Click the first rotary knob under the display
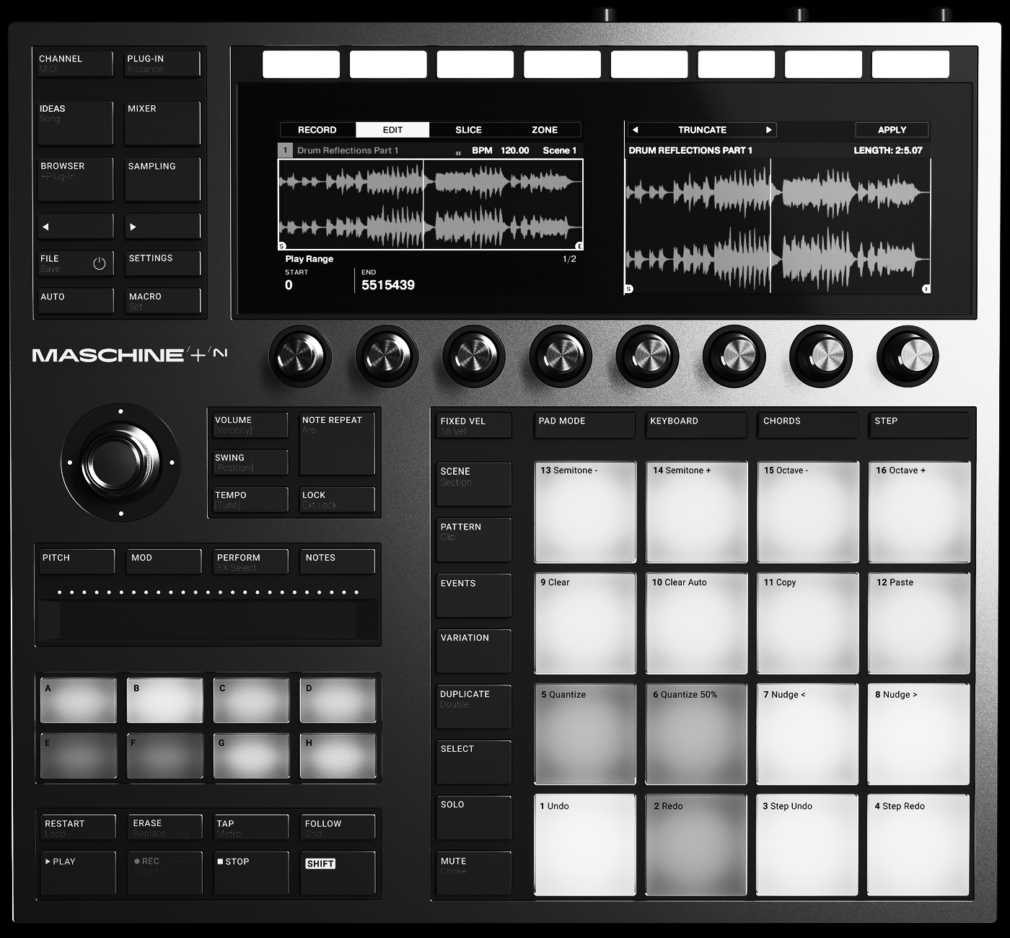 click(300, 356)
